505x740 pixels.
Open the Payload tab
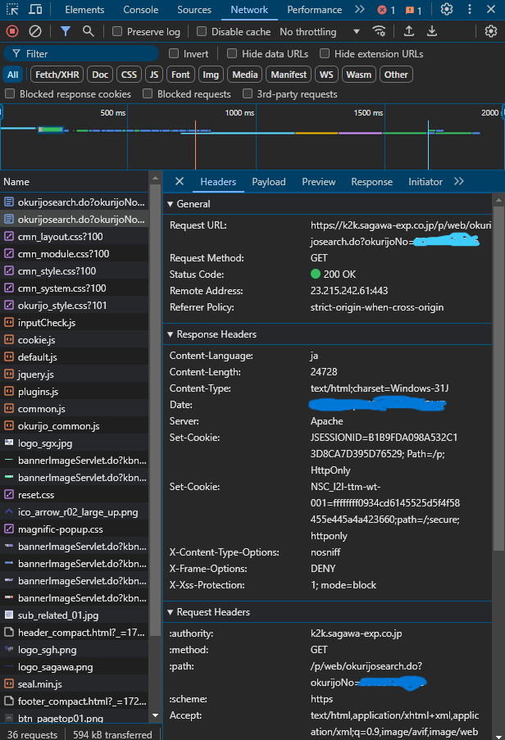click(268, 182)
